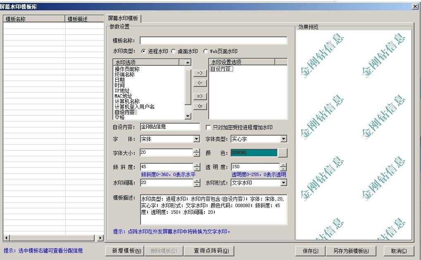Choose the Web页面水印 radio option
Screen dimensions: 421x260
pyautogui.click(x=206, y=51)
